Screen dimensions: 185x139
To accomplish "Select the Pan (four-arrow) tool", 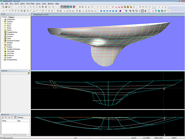I will pos(146,11).
